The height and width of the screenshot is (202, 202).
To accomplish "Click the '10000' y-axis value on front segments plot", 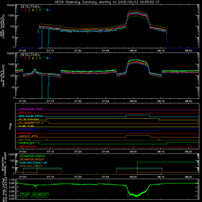I will (11, 5).
